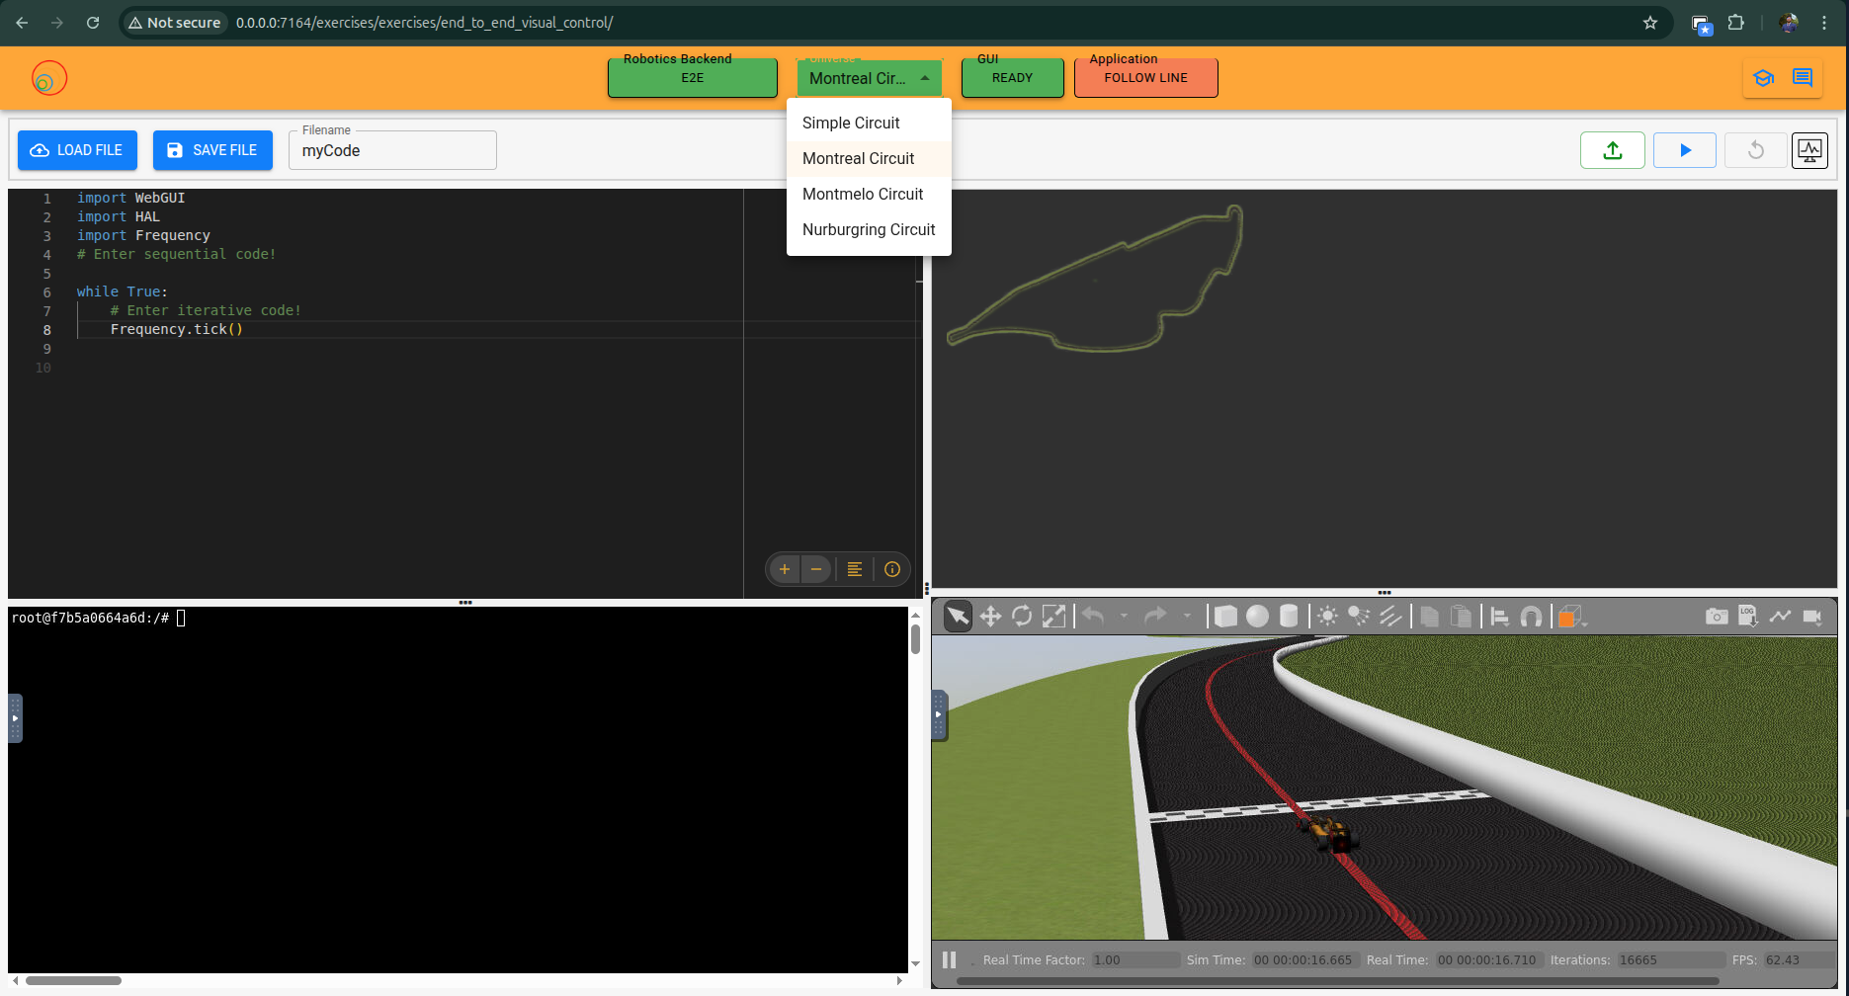Expand the terminal left side panel handle
Screen dimensions: 1849x996
tap(15, 718)
